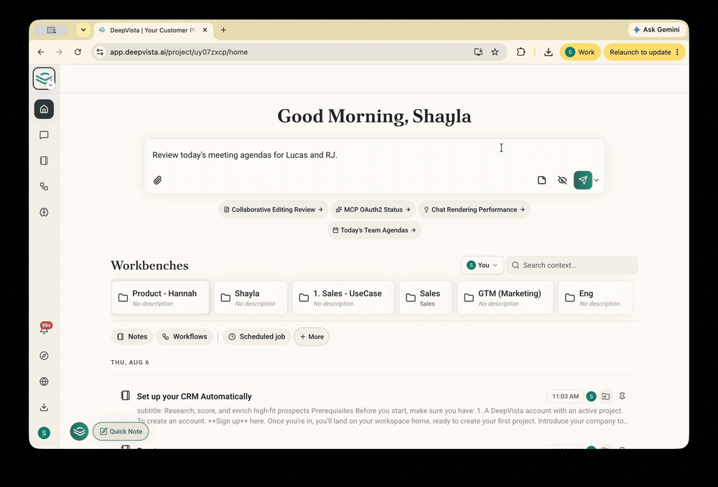The width and height of the screenshot is (718, 487).
Task: Open the globe icon in sidebar
Action: coord(44,382)
